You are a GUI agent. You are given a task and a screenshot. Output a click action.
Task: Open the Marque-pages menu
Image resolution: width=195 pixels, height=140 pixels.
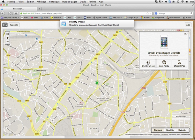pyautogui.click(x=70, y=2)
